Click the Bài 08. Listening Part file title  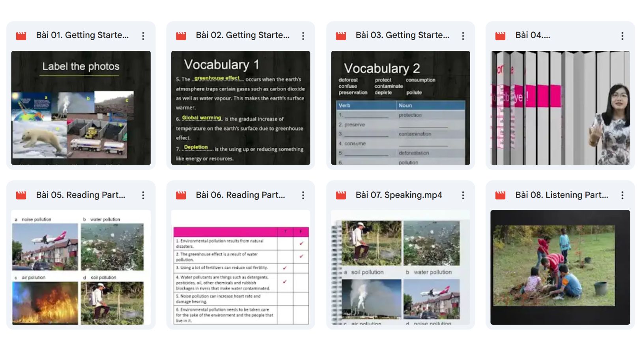coord(561,195)
